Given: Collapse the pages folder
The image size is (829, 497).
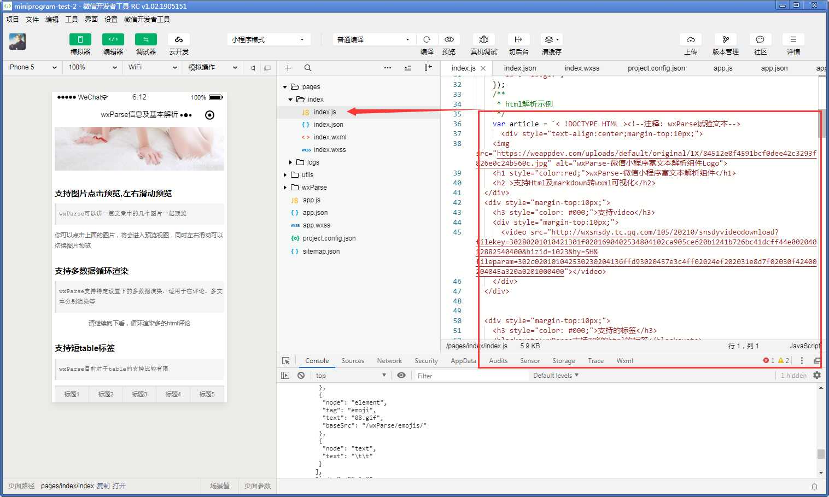Looking at the screenshot, I should 285,87.
